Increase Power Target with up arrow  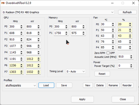tap(131, 65)
